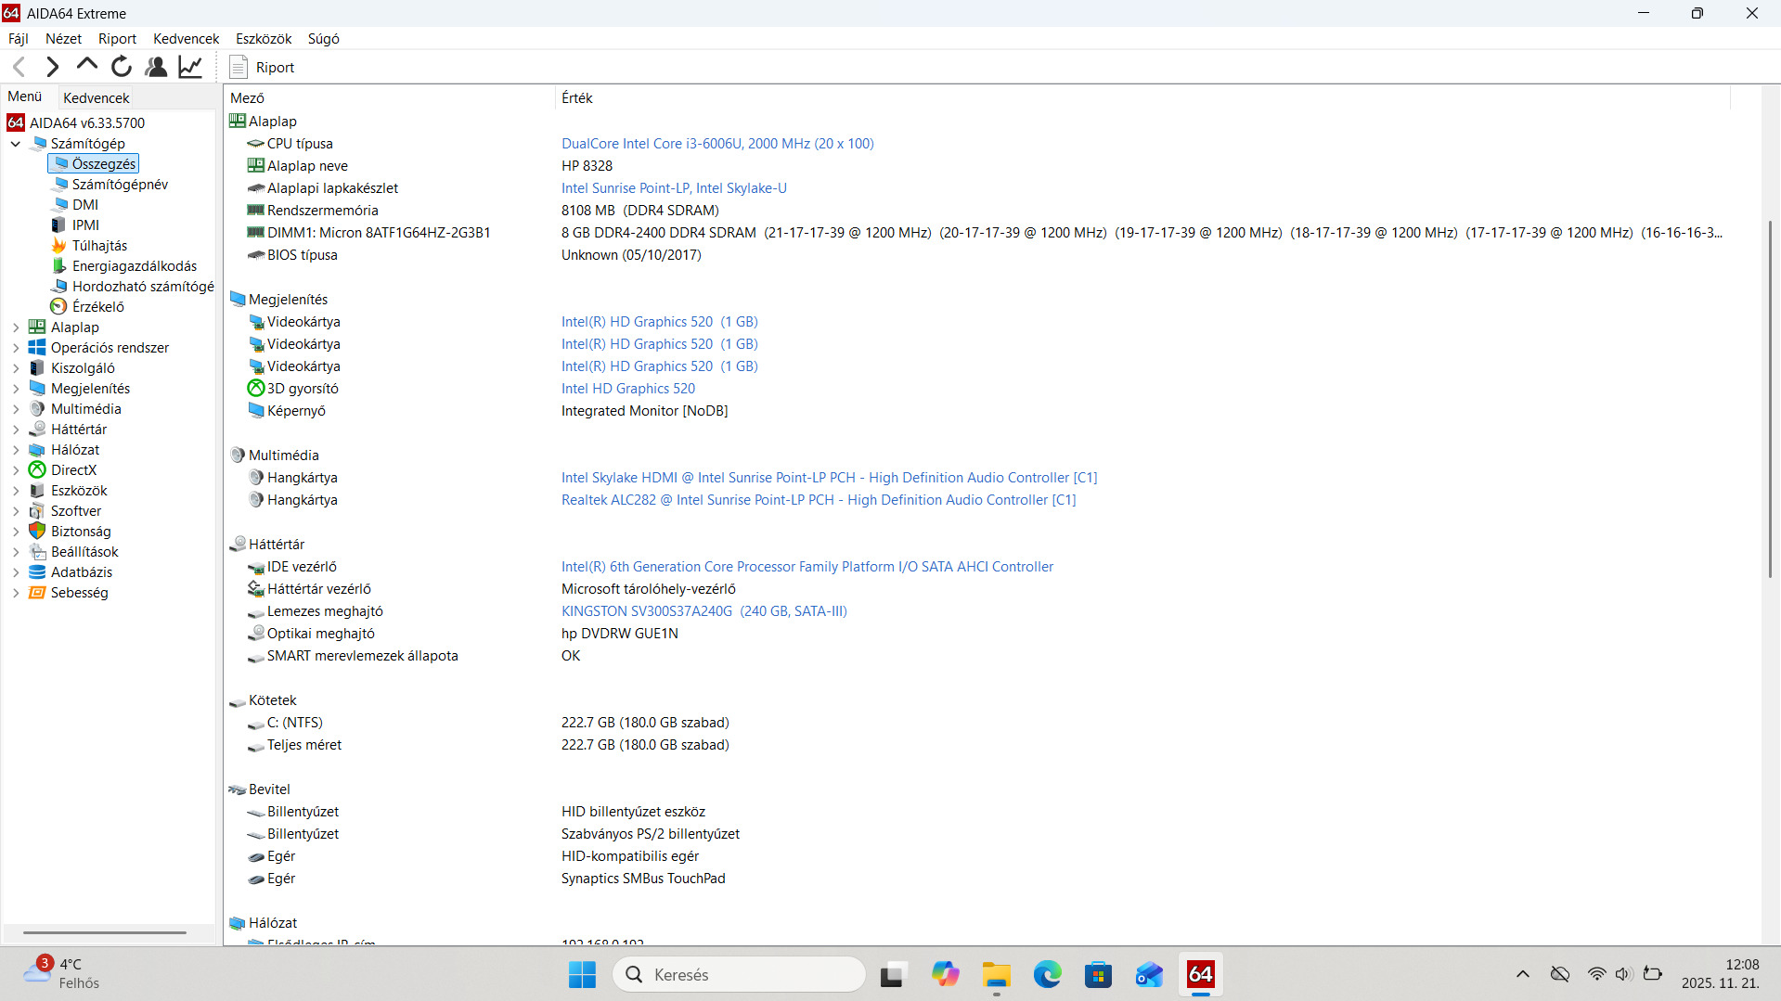Open File Explorer from the taskbar
The image size is (1781, 1001).
997,975
